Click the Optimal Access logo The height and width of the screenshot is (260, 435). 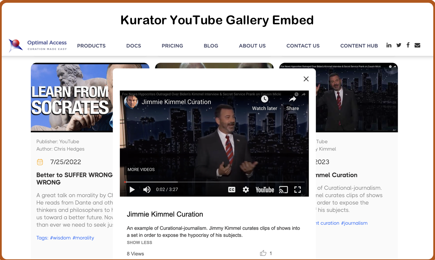(38, 45)
